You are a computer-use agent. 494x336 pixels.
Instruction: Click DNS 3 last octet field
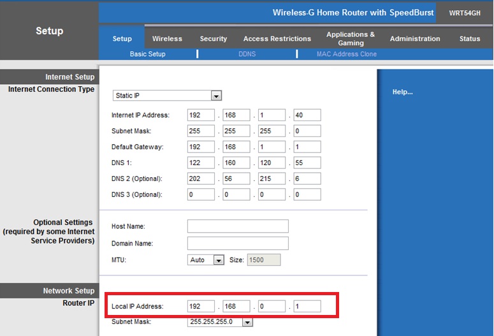click(307, 194)
